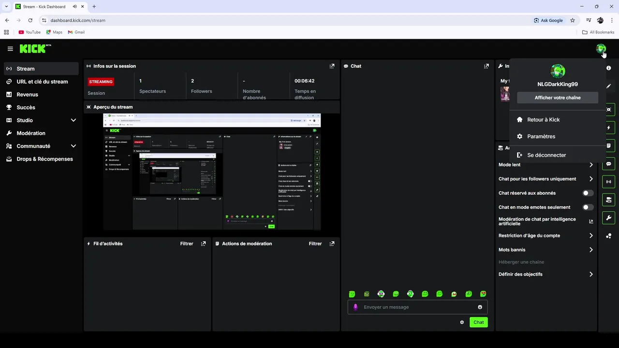Screen dimensions: 619x348
Task: Open Filtrer in Actions de modération panel
Action: [315, 244]
